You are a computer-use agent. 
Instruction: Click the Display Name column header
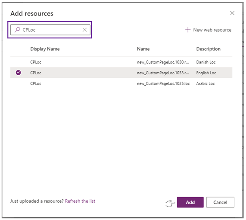tap(45, 49)
